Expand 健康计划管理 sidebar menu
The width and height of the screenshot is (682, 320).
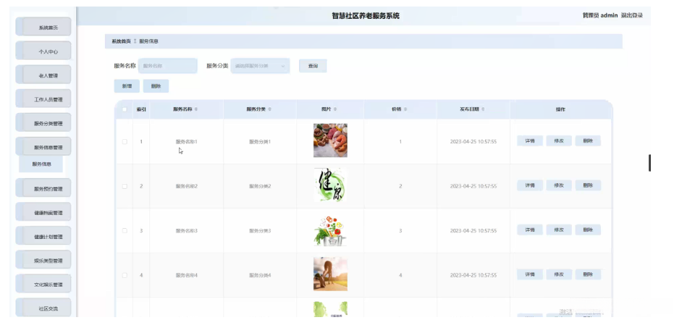43,237
